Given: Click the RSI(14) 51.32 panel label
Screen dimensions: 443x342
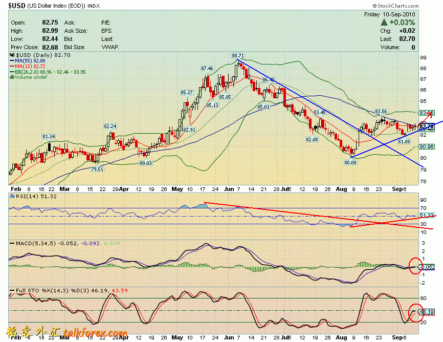Looking at the screenshot, I should [36, 196].
